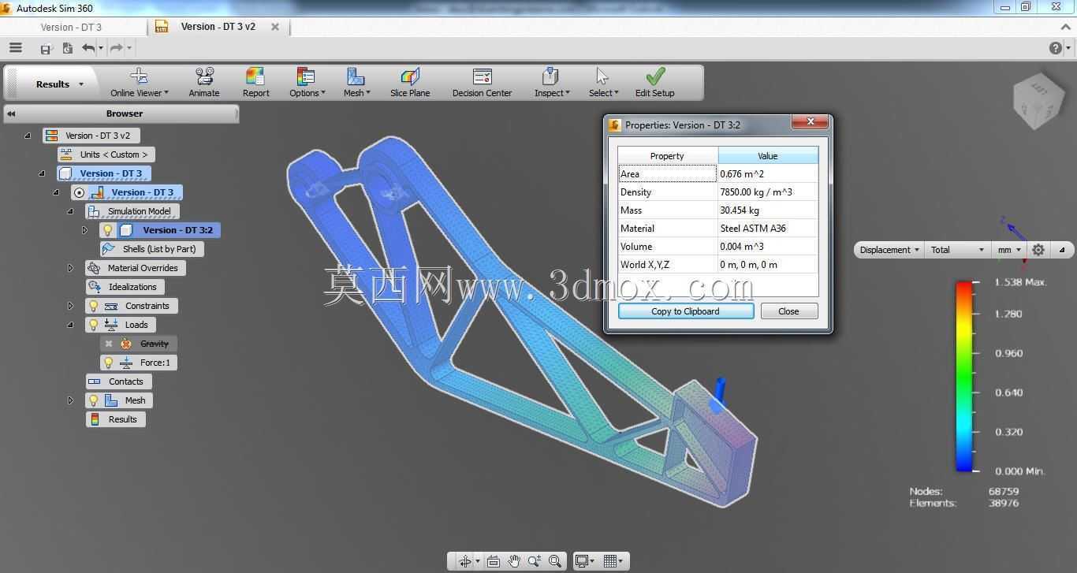Click the Save icon in the quick toolbar

[46, 49]
